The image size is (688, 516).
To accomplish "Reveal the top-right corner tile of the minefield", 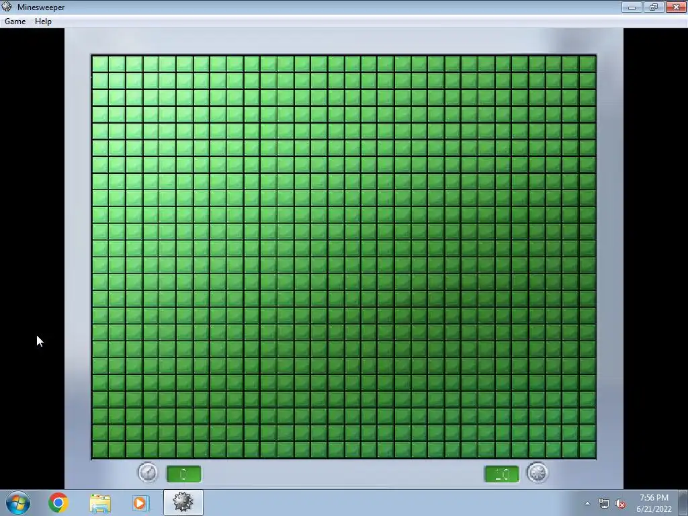I will tap(587, 64).
